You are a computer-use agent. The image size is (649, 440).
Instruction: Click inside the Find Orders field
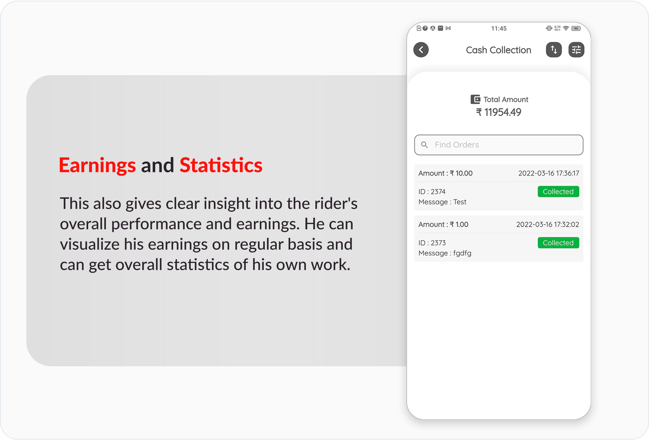(499, 145)
